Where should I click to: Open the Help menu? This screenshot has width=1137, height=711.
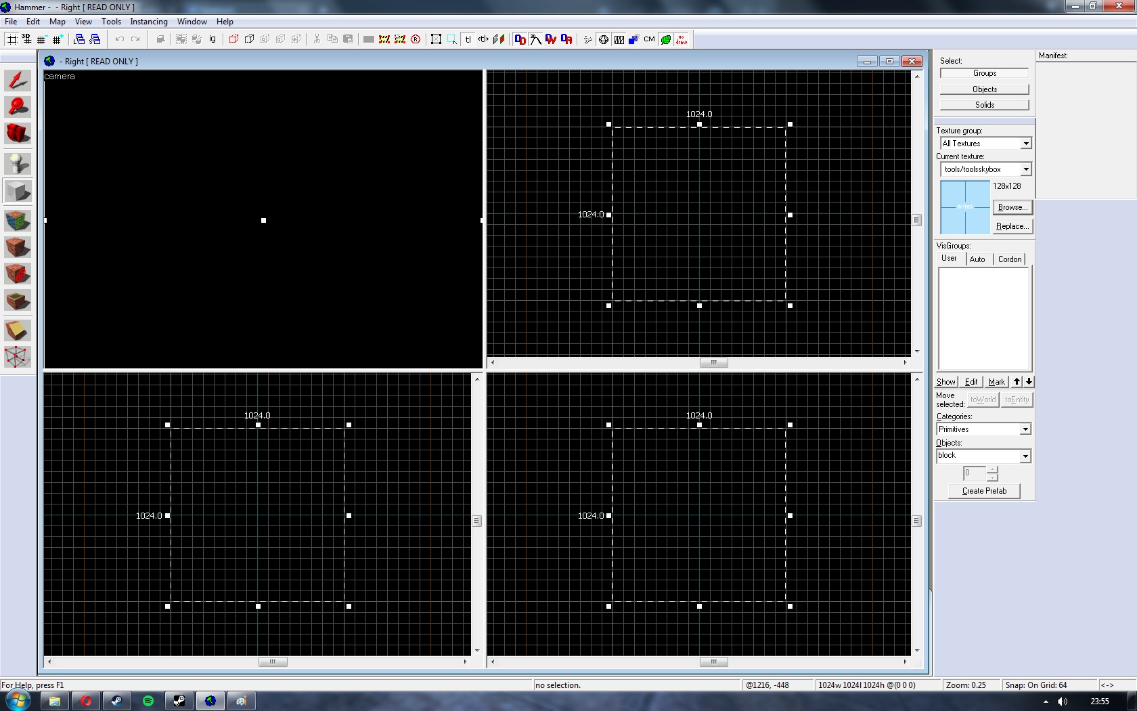225,22
